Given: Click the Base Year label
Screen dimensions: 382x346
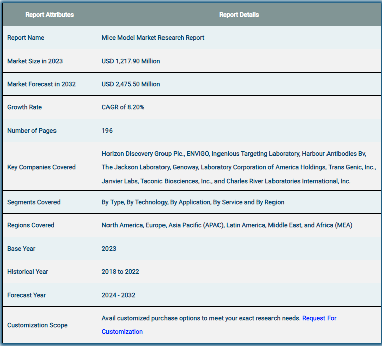Looking at the screenshot, I should [21, 248].
